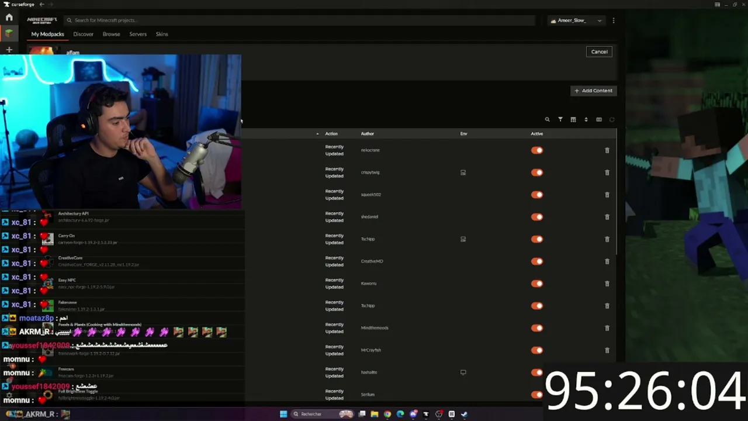Open the Kaworru author link
The image size is (748, 421).
369,284
